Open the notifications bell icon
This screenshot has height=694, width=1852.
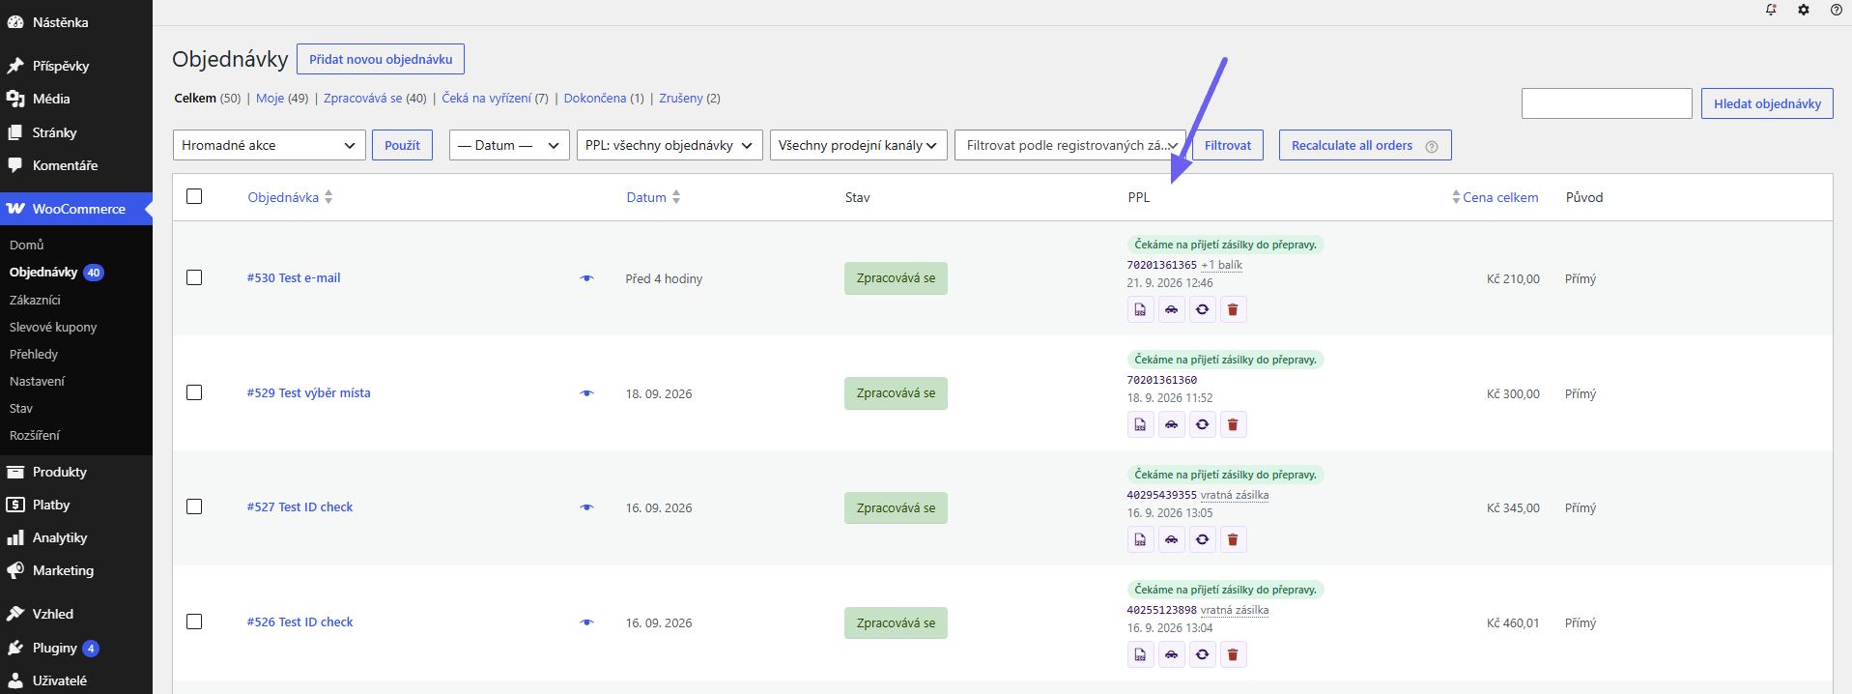(1771, 10)
